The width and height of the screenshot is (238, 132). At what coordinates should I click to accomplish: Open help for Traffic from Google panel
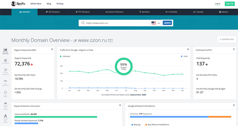[x=188, y=49]
